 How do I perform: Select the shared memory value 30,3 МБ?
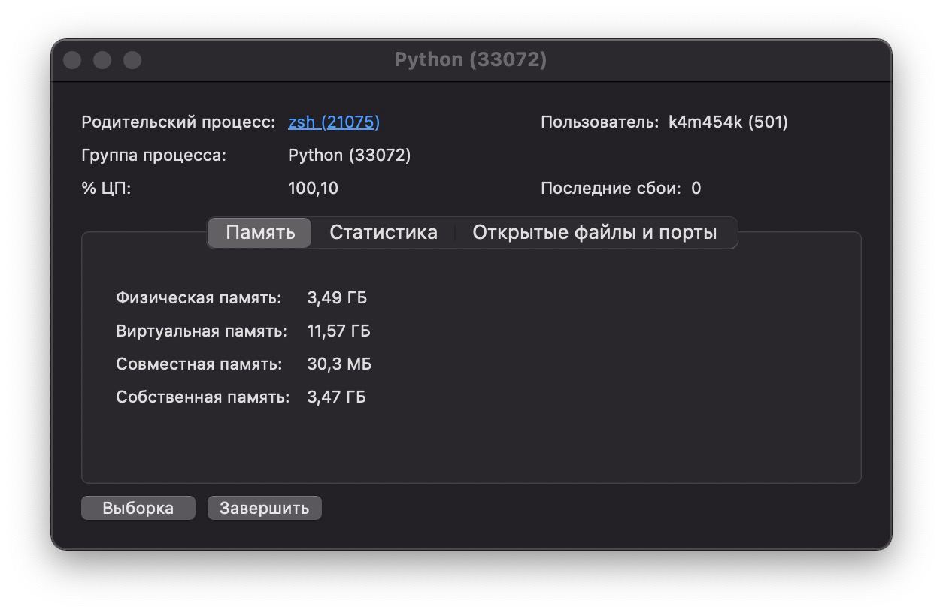pyautogui.click(x=339, y=364)
